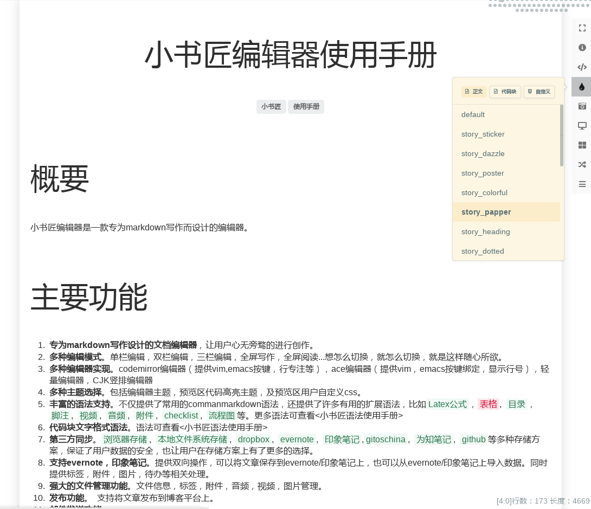Switch to the 自定义 tab
The image size is (591, 509).
click(539, 92)
